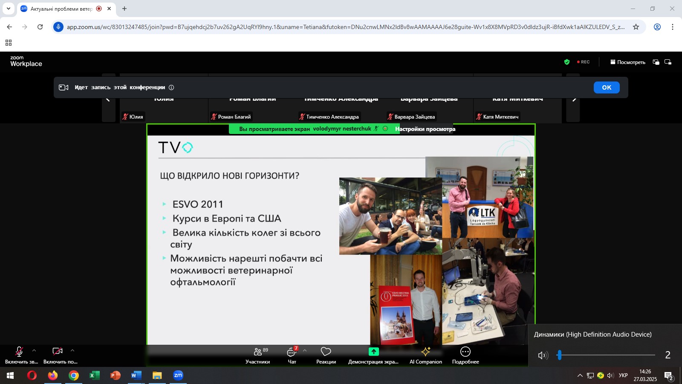The width and height of the screenshot is (682, 384).
Task: Expand video options arrow beside camera
Action: pyautogui.click(x=72, y=350)
